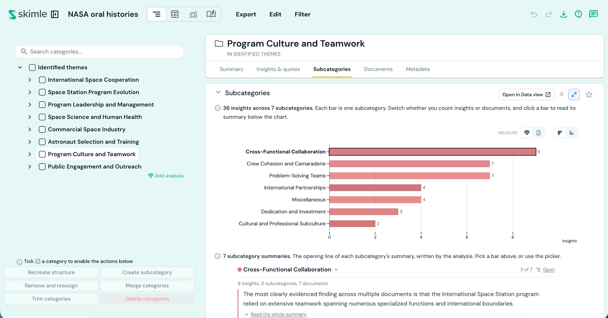Viewport: 608px width, 318px height.
Task: Tick the Public Engagement and Outreach checkbox
Action: pyautogui.click(x=42, y=167)
